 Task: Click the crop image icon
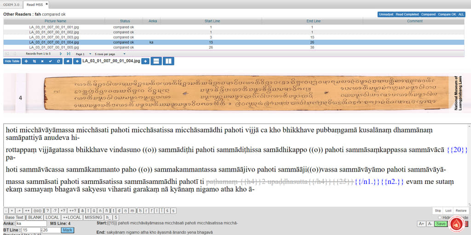point(34,61)
